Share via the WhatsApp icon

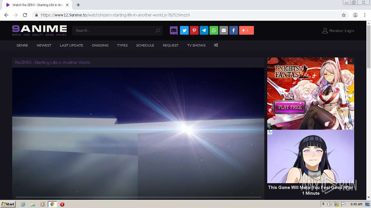[214, 30]
